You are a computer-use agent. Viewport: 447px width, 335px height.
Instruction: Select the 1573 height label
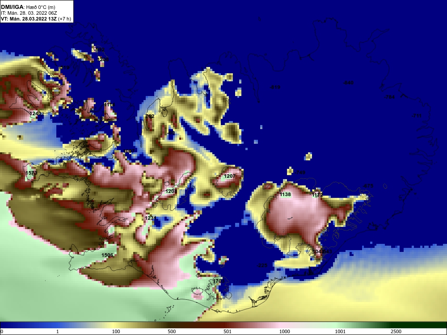tap(31, 173)
